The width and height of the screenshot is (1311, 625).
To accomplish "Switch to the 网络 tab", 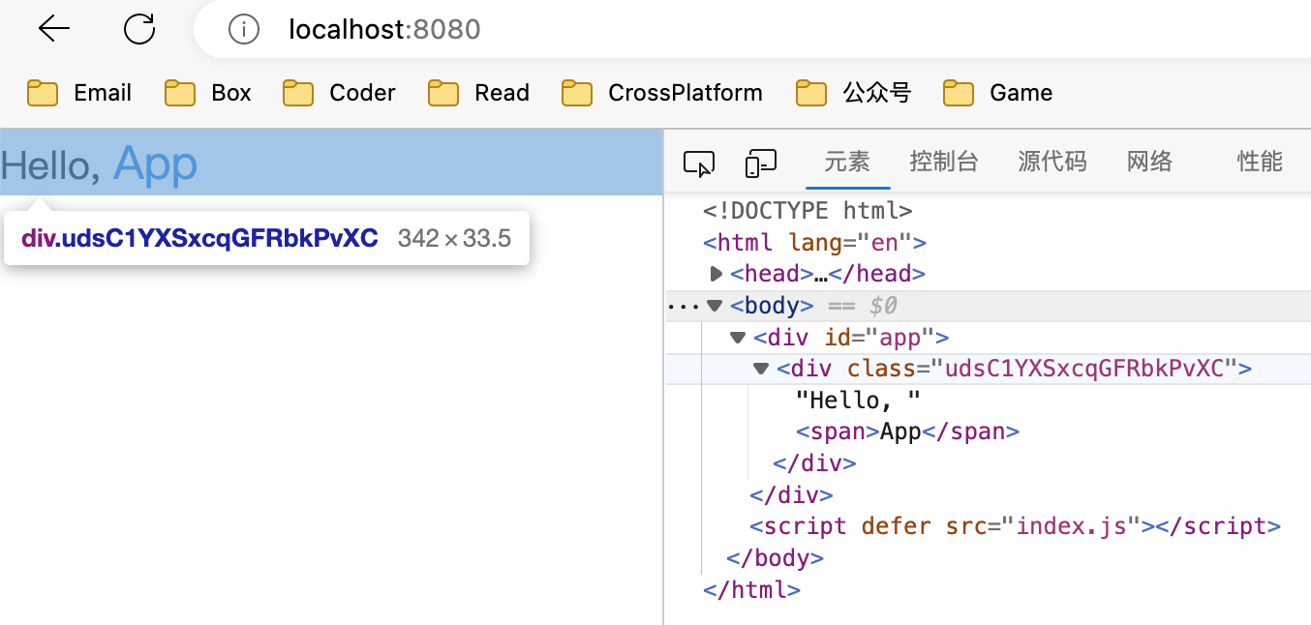I will (x=1150, y=162).
